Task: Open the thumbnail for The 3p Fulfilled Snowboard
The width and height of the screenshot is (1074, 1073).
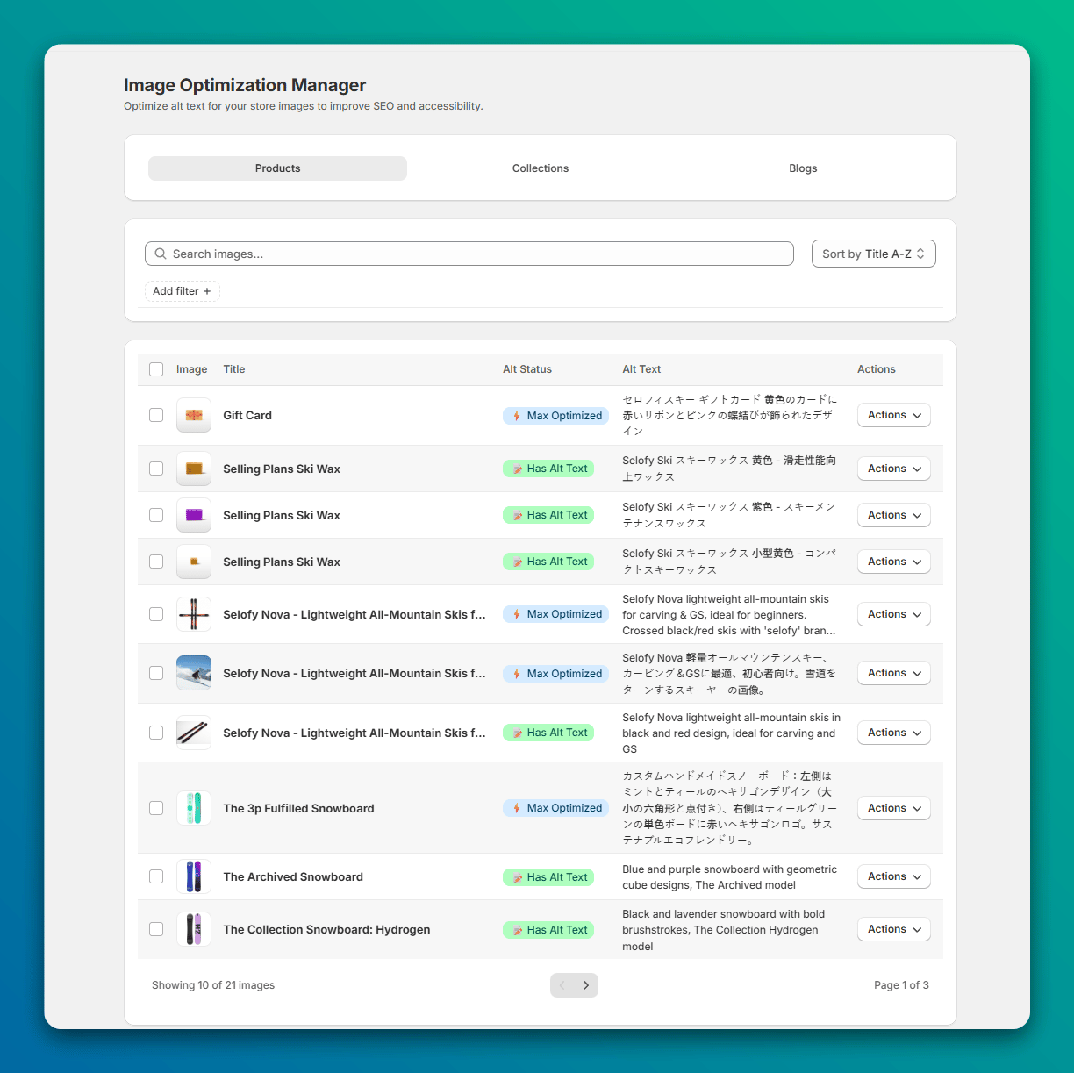Action: coord(193,808)
